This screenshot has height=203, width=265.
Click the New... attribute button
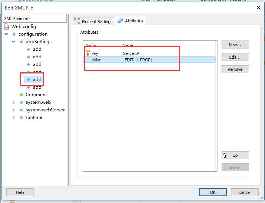235,45
